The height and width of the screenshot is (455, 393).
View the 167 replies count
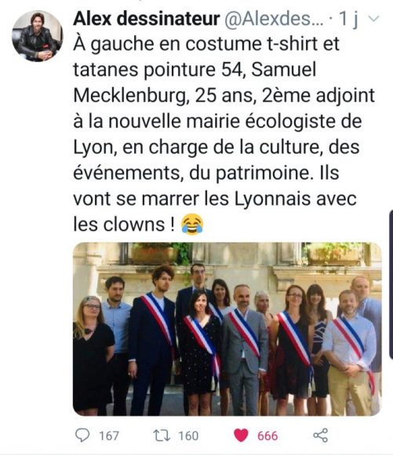109,436
